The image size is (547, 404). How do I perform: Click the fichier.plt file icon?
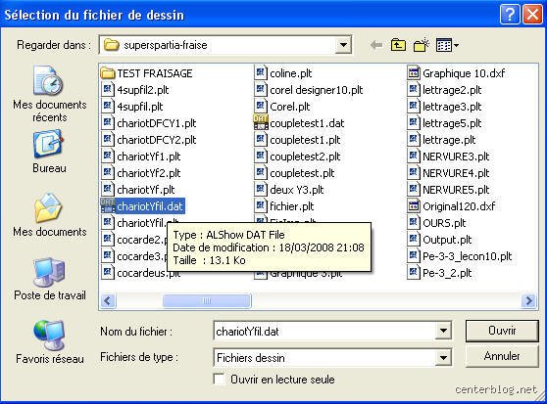point(261,206)
